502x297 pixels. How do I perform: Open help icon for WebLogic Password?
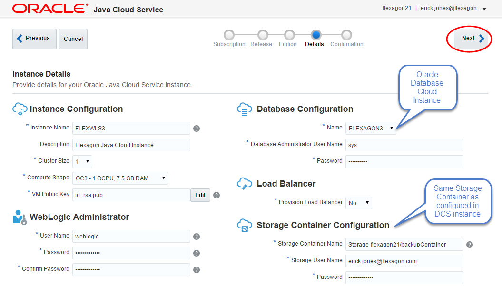(x=197, y=253)
